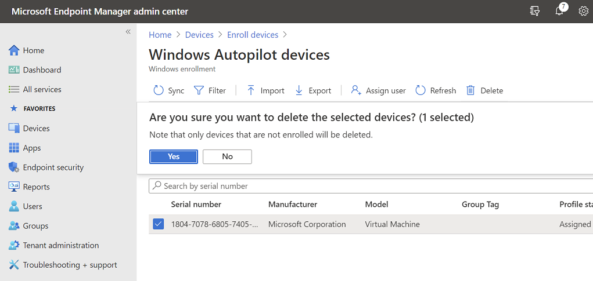Open the directory and subscription icon
This screenshot has height=281, width=593.
click(x=535, y=11)
